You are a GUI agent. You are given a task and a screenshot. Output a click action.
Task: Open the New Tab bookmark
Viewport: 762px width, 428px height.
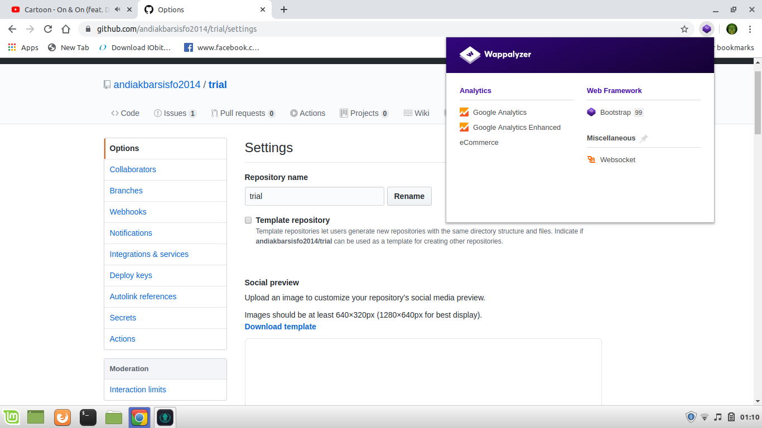click(68, 47)
